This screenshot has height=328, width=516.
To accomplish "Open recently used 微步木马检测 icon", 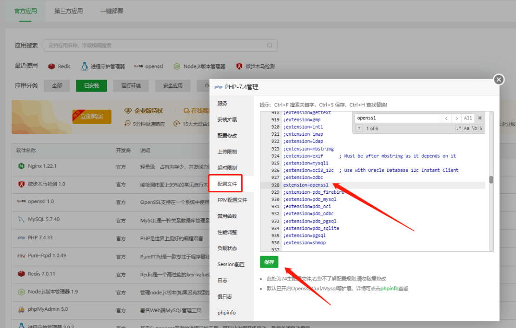I will [x=239, y=66].
